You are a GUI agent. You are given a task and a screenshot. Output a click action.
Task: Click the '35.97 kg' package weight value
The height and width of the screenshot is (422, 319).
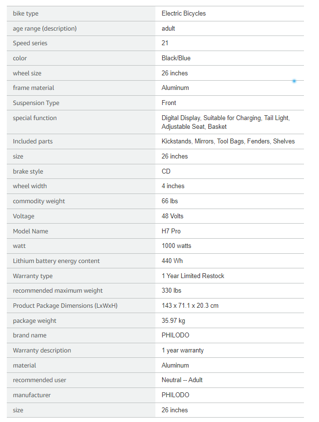[x=173, y=321]
